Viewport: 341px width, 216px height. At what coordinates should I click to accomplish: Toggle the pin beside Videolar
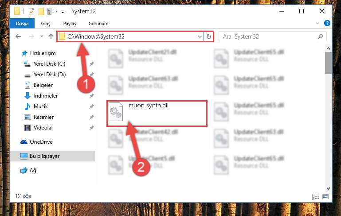pos(92,128)
